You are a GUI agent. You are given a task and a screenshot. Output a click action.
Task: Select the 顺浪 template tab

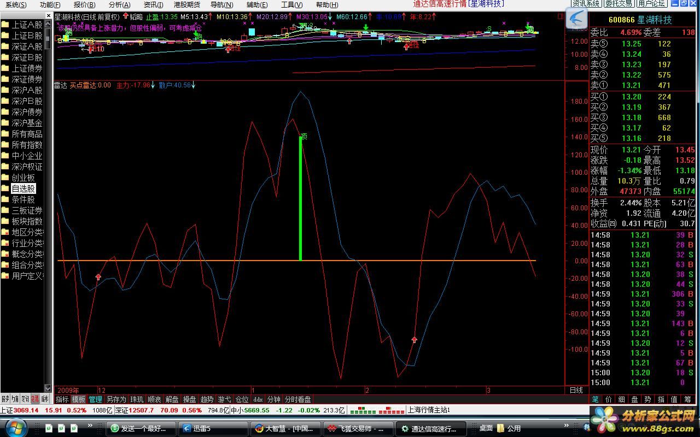pos(155,399)
